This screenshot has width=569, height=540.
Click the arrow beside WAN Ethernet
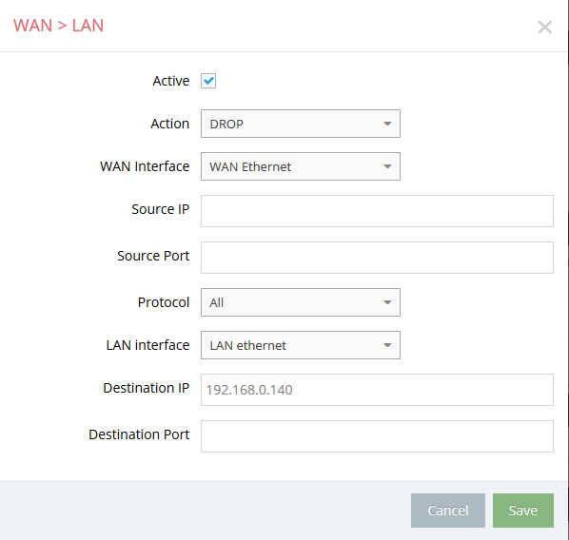(387, 166)
